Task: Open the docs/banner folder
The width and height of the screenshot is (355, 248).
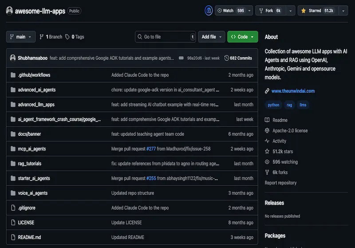Action: (29, 134)
